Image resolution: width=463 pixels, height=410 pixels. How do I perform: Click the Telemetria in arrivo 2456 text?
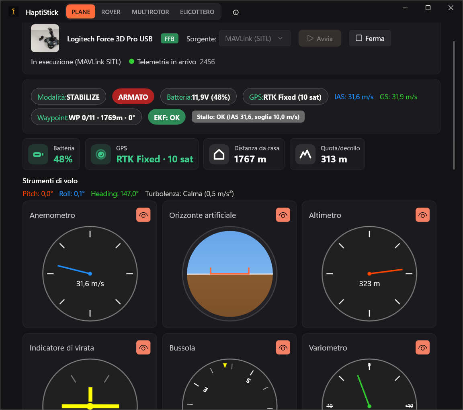click(176, 62)
